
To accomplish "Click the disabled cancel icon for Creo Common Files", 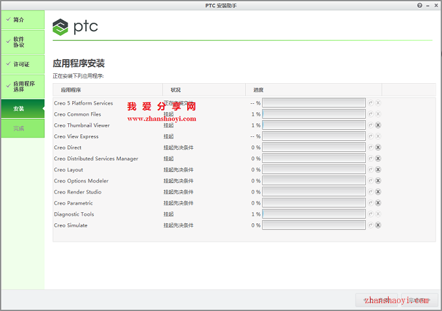I will [378, 114].
